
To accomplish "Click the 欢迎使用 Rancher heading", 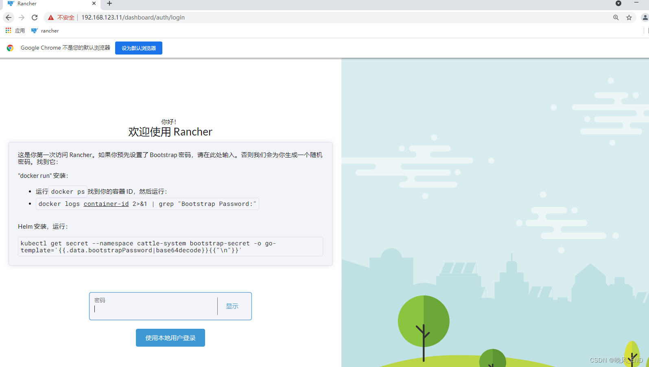I will pyautogui.click(x=170, y=132).
